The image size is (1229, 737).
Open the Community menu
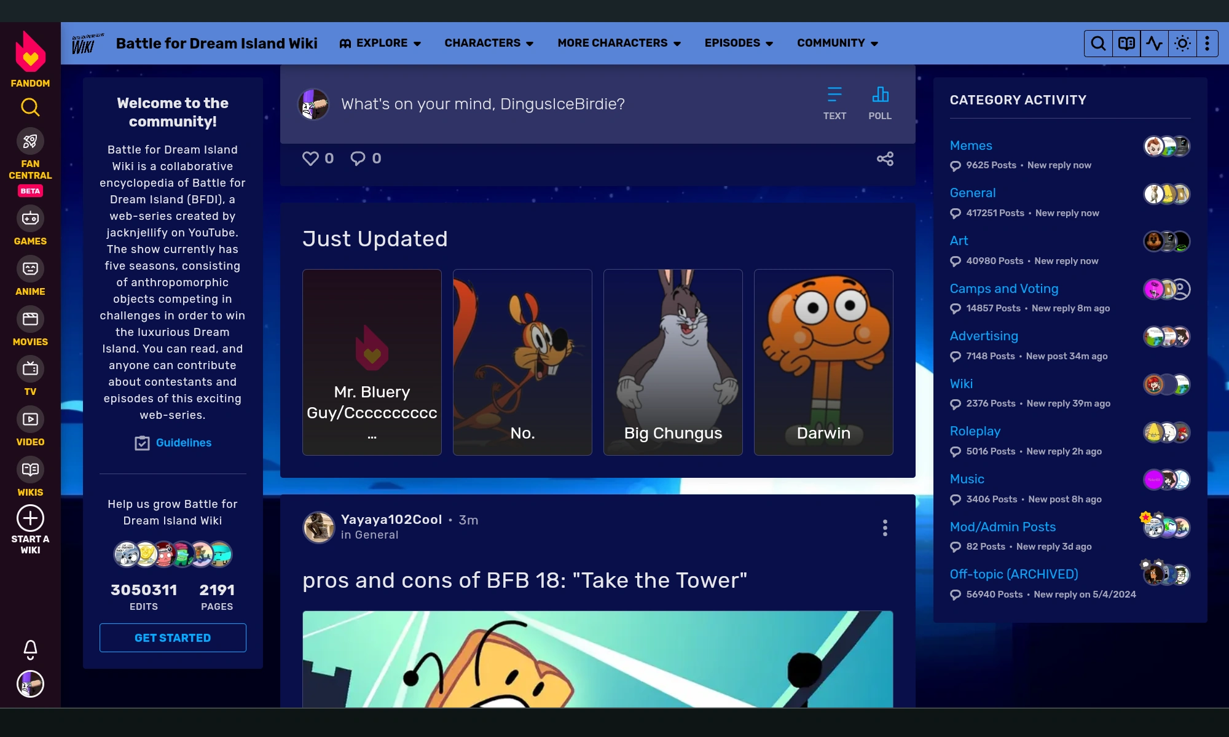837,43
